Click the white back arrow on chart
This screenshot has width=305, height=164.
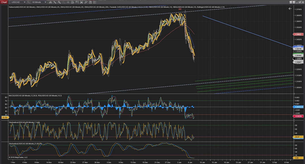(x=290, y=9)
